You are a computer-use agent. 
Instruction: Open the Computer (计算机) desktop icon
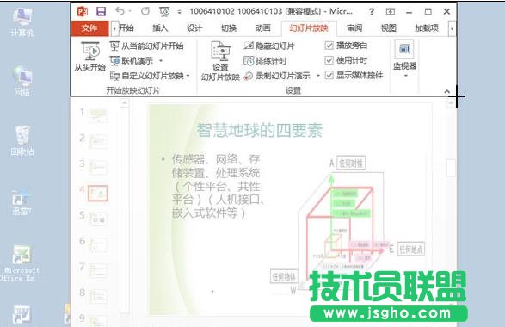click(22, 22)
